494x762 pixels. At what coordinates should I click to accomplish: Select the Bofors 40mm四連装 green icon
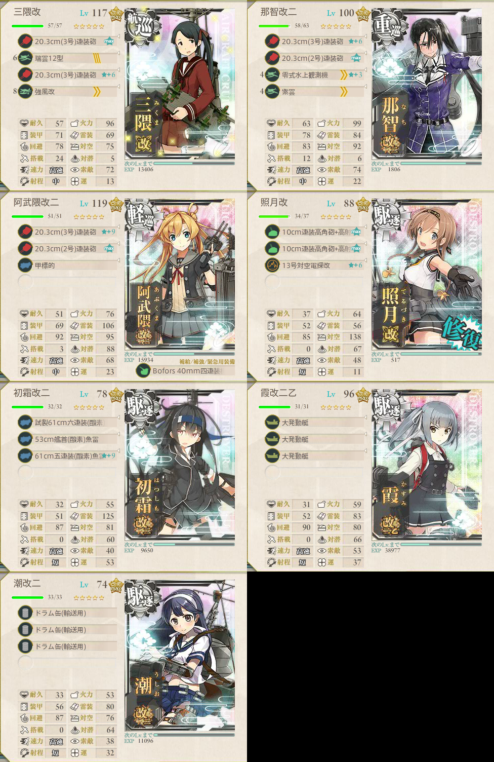pos(143,371)
